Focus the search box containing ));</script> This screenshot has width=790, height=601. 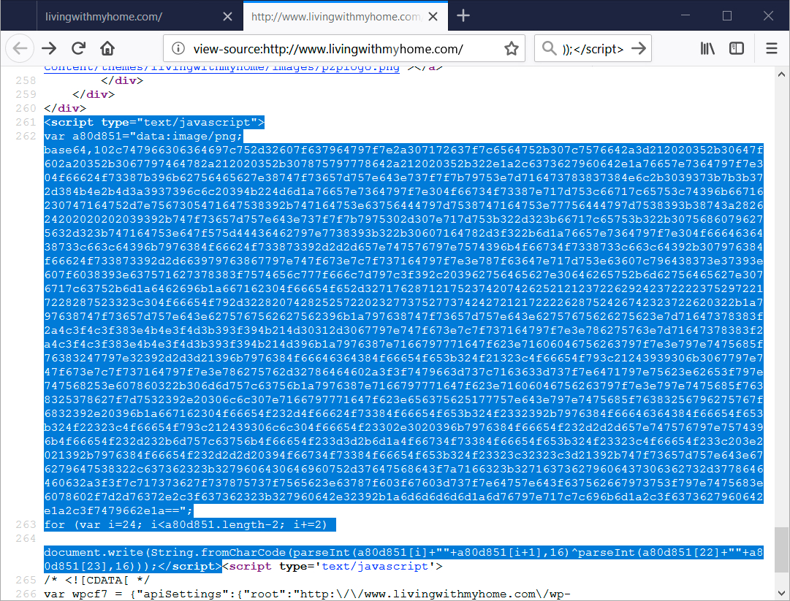pos(593,49)
